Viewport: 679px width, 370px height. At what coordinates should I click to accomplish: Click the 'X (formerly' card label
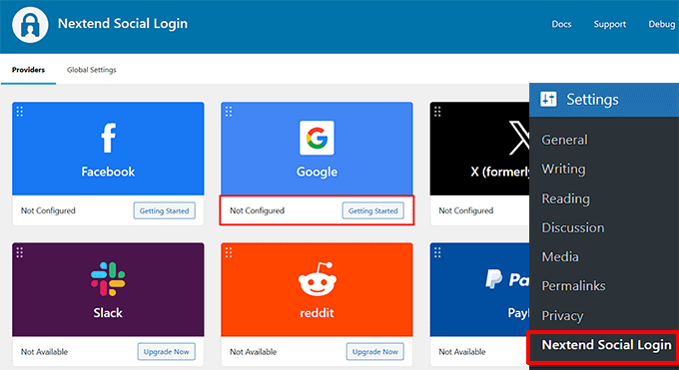[500, 173]
